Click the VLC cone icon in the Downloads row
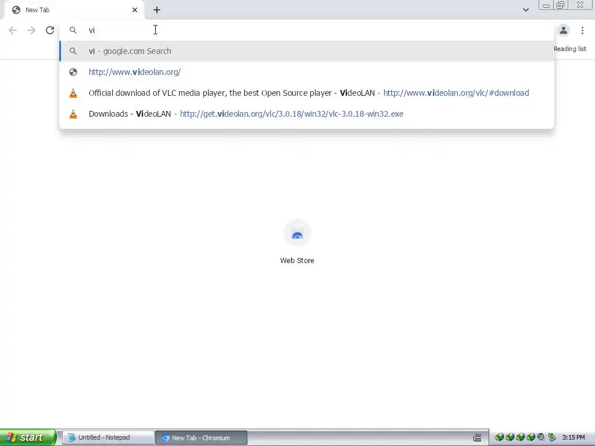This screenshot has height=446, width=595. click(x=73, y=114)
